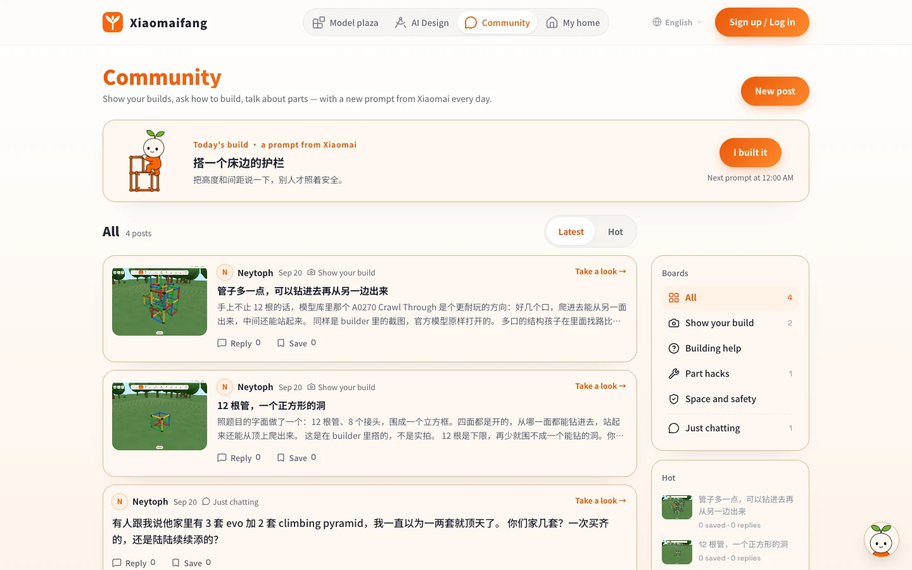Reply to the 12 根管 post

(239, 458)
